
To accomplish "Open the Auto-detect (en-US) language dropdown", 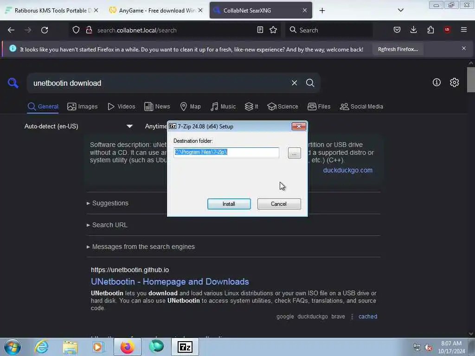I will click(x=78, y=126).
